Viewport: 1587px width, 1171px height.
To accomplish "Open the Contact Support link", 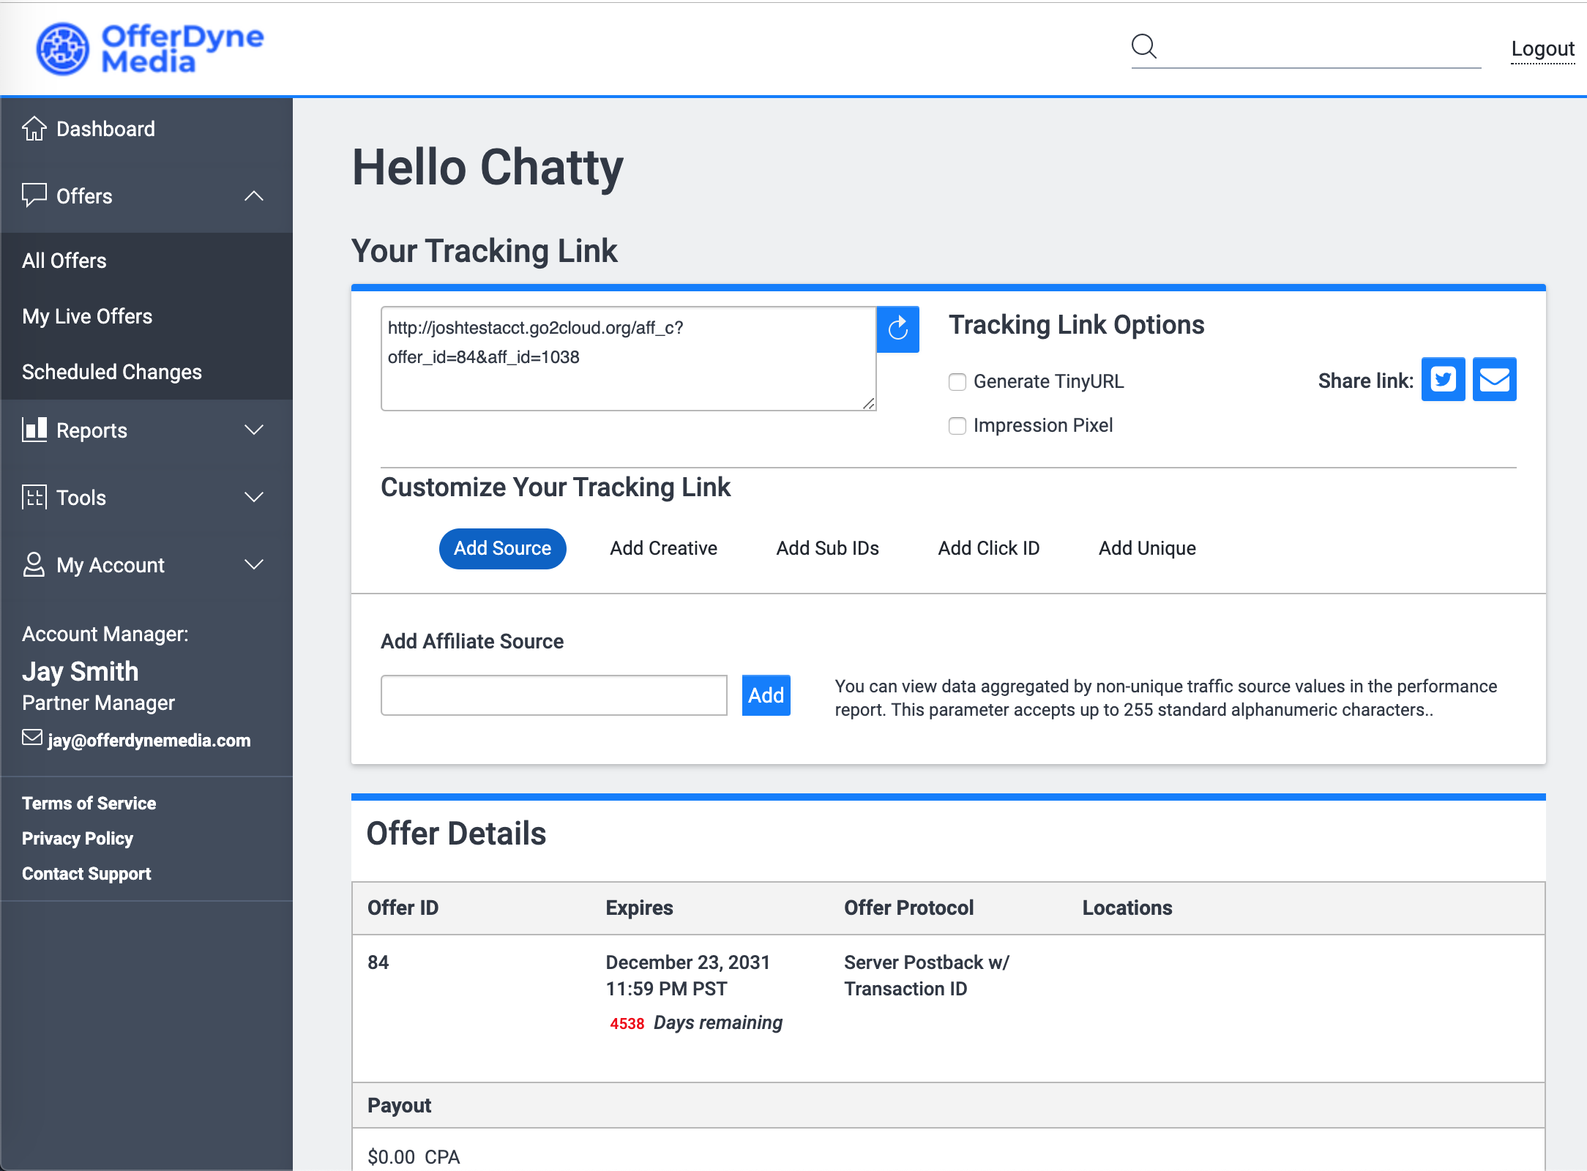I will point(86,873).
